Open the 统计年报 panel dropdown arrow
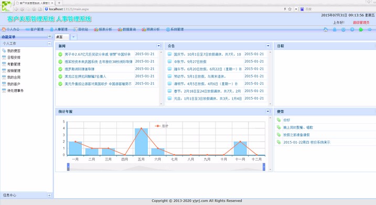This screenshot has width=376, height=205. [268, 111]
